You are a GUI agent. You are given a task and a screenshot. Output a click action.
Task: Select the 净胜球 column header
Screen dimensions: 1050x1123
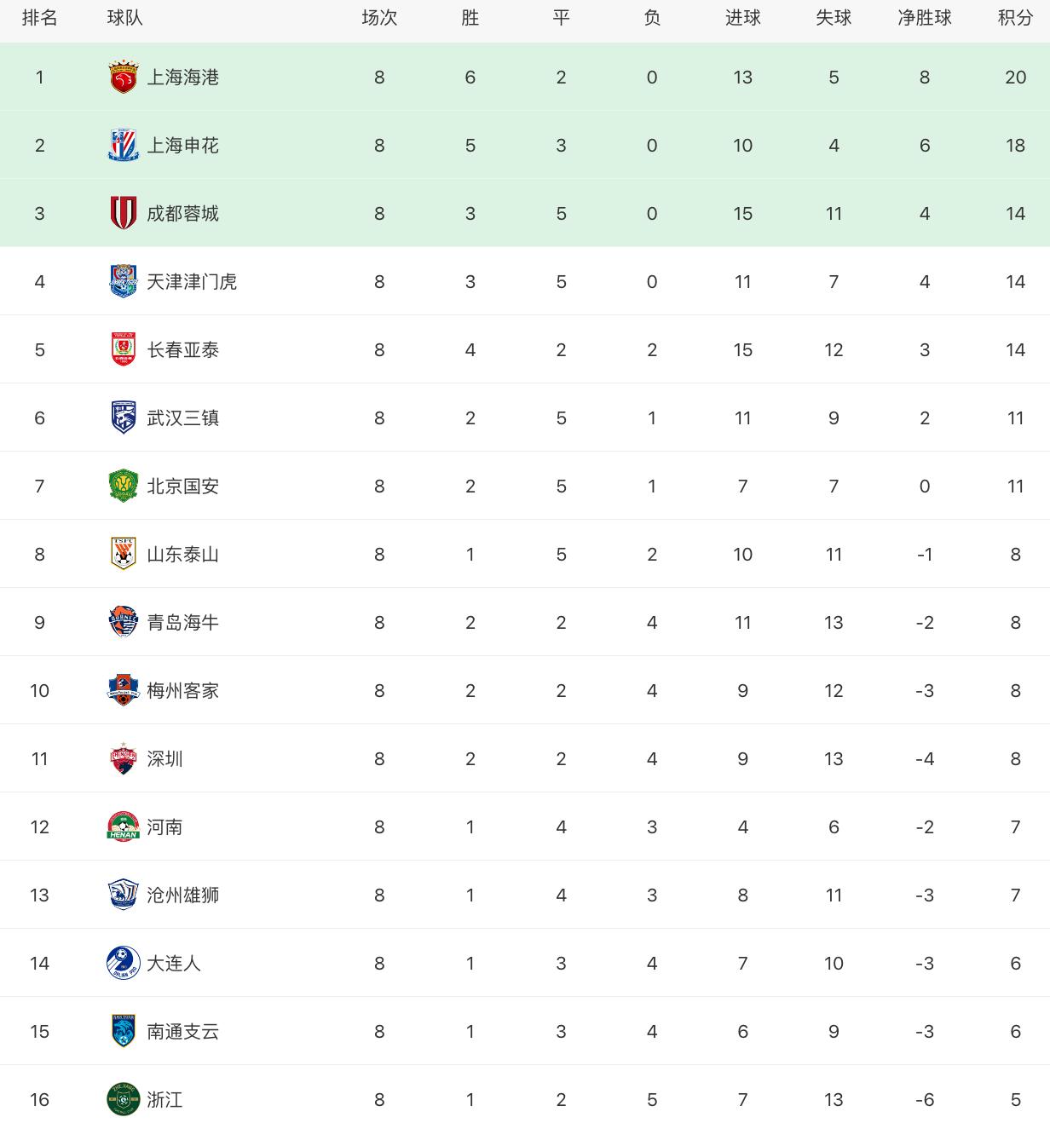pos(924,18)
